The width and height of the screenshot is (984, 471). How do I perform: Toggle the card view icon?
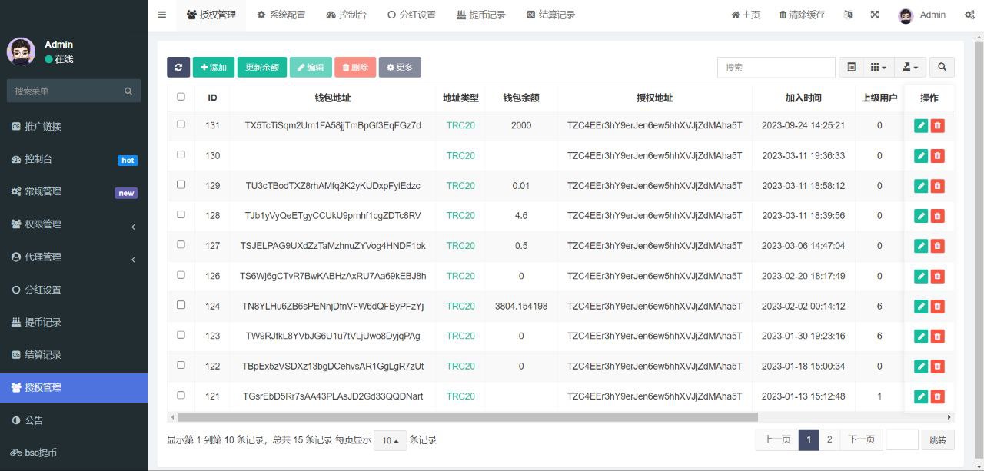click(x=851, y=68)
